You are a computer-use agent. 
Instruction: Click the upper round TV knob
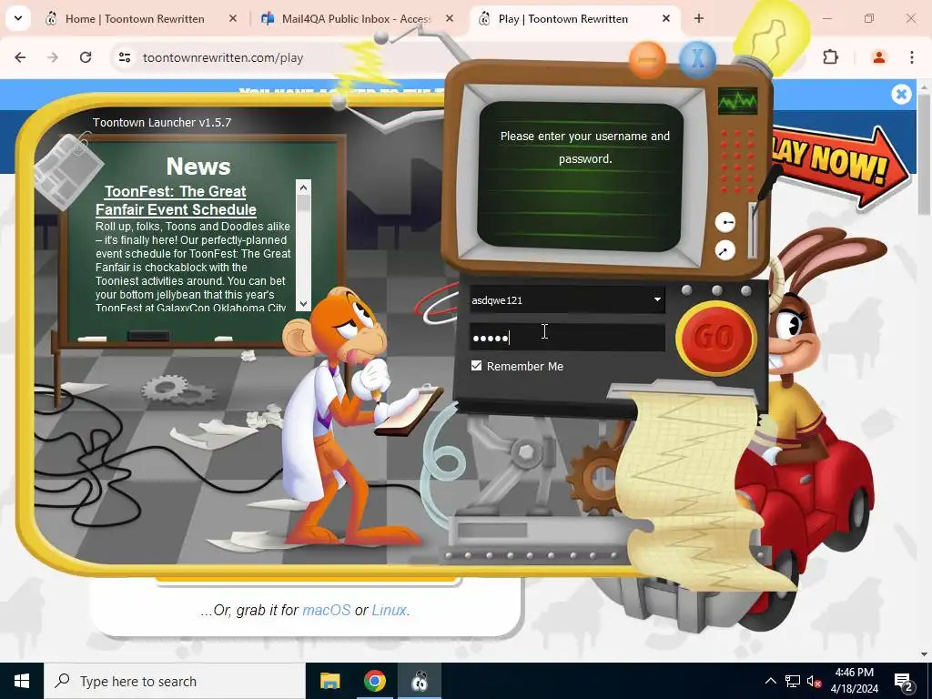pos(725,222)
